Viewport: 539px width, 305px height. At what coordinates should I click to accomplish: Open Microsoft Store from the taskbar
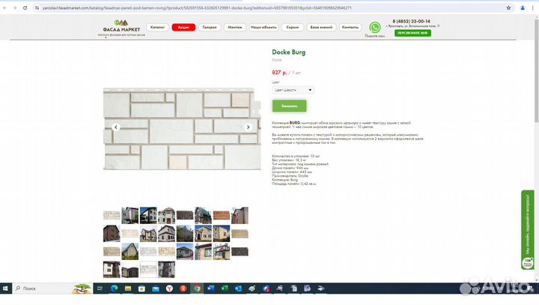(141, 289)
